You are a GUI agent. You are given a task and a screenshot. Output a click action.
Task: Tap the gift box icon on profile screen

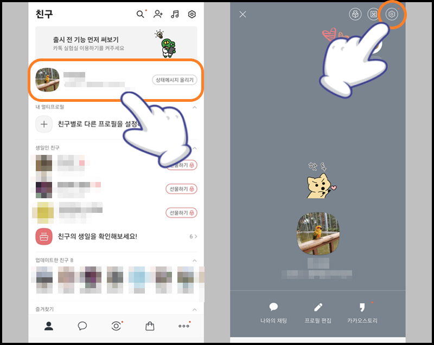[x=355, y=14]
